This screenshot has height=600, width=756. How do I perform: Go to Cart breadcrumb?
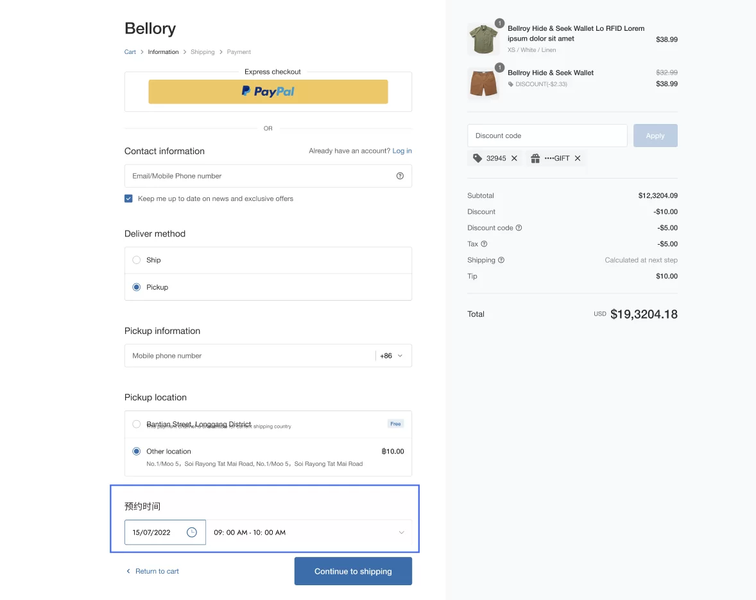point(130,52)
